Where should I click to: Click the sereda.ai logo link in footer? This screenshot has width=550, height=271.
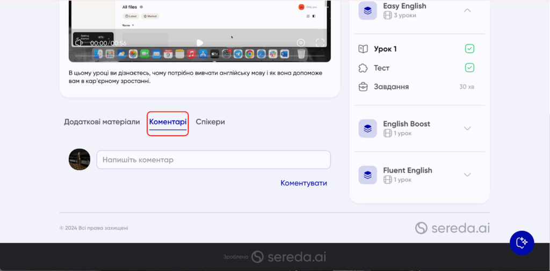point(452,228)
